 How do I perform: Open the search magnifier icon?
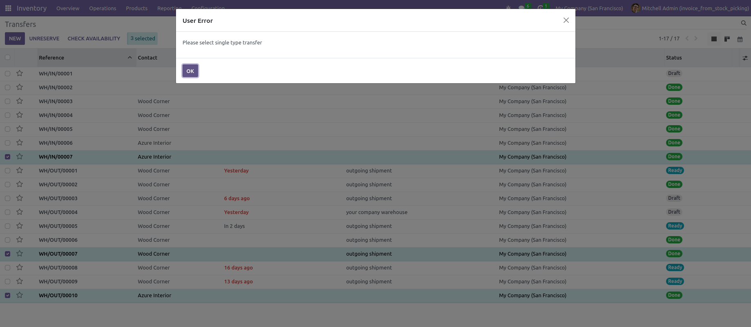pos(744,23)
